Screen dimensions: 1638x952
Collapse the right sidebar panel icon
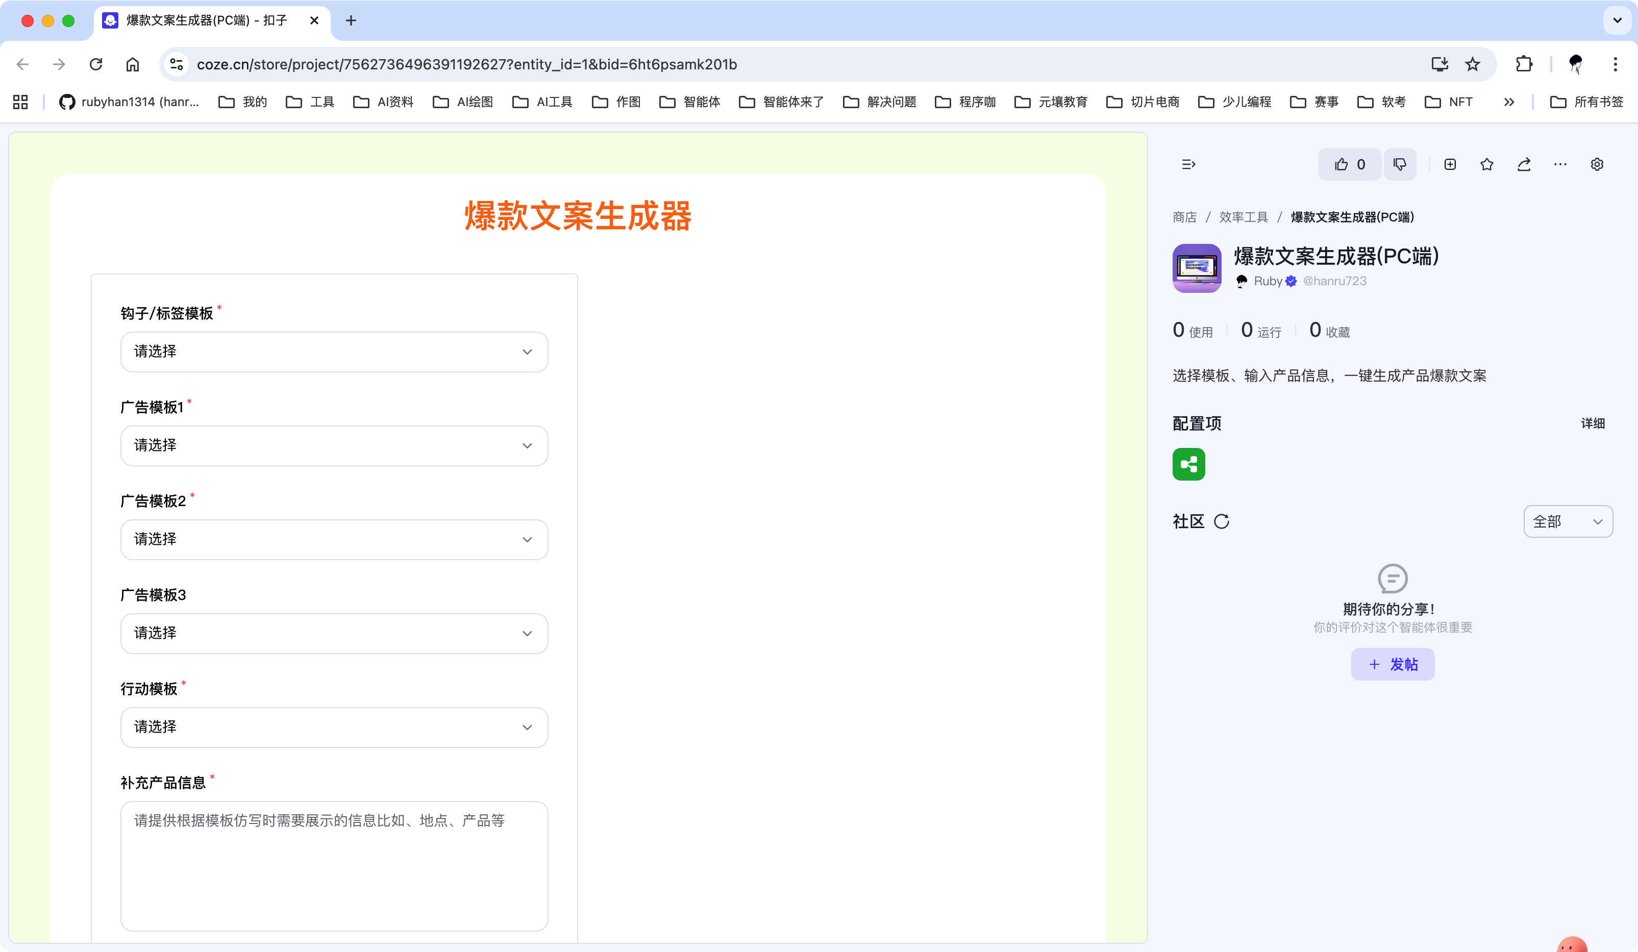(1188, 164)
